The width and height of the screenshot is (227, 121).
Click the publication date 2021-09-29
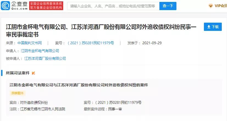click(152, 43)
